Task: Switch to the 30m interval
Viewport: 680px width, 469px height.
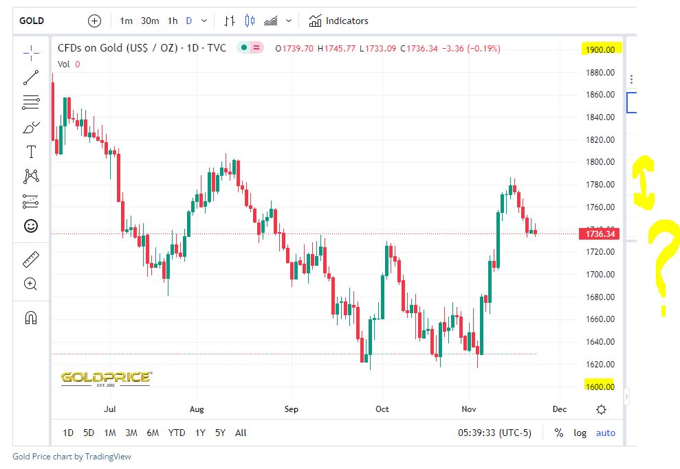Action: coord(150,21)
